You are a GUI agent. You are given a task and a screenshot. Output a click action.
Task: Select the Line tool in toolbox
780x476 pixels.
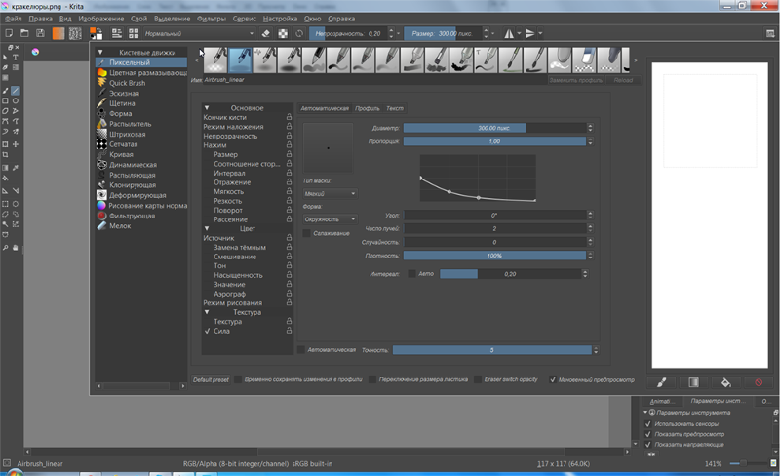coord(16,90)
